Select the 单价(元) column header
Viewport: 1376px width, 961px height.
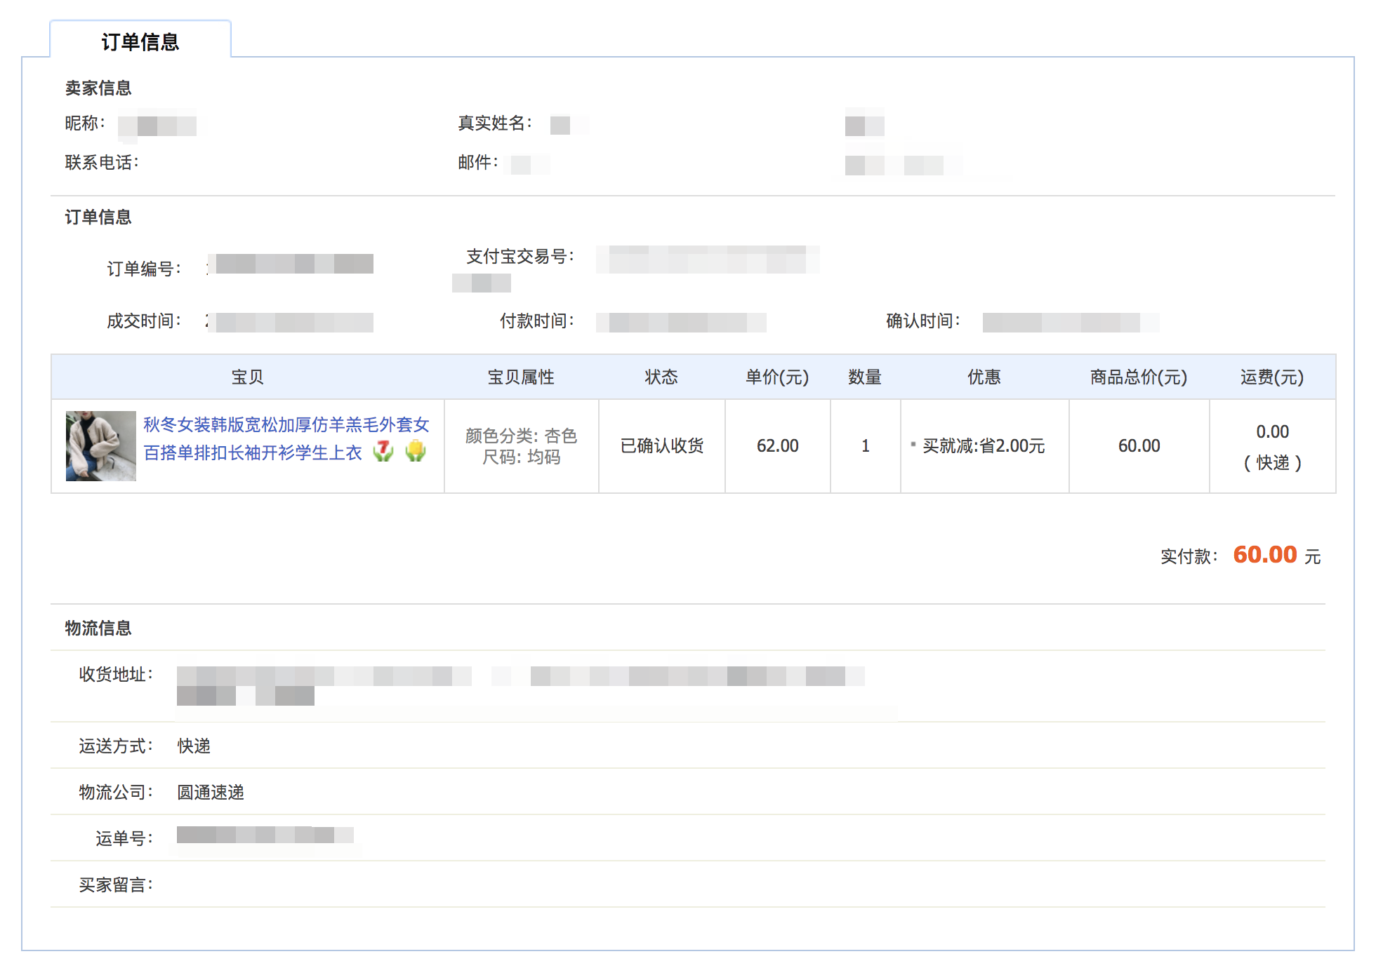[x=777, y=377]
